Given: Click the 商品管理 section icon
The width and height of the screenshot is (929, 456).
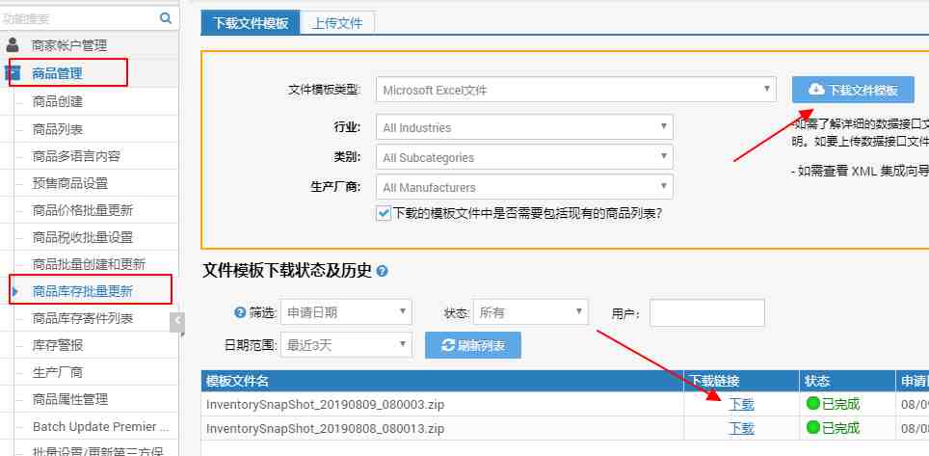Looking at the screenshot, I should [13, 73].
